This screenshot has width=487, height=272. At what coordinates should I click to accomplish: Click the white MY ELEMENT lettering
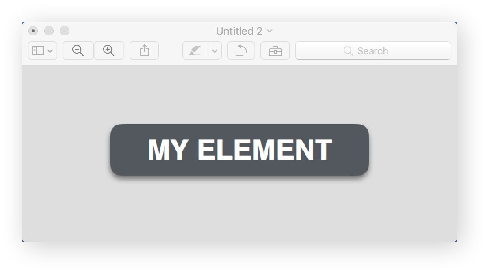point(240,150)
